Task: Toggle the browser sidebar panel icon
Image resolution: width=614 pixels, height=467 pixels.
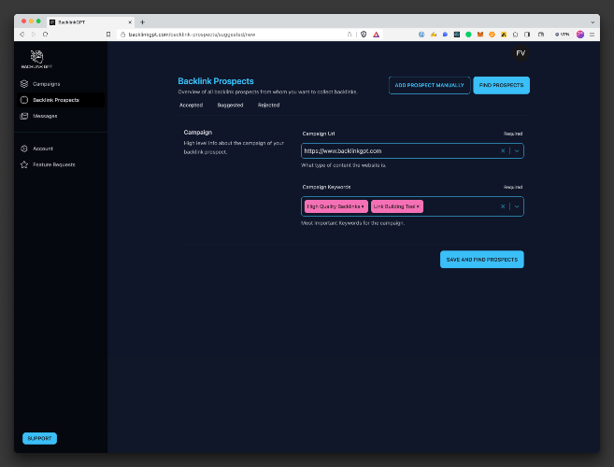Action: (527, 35)
